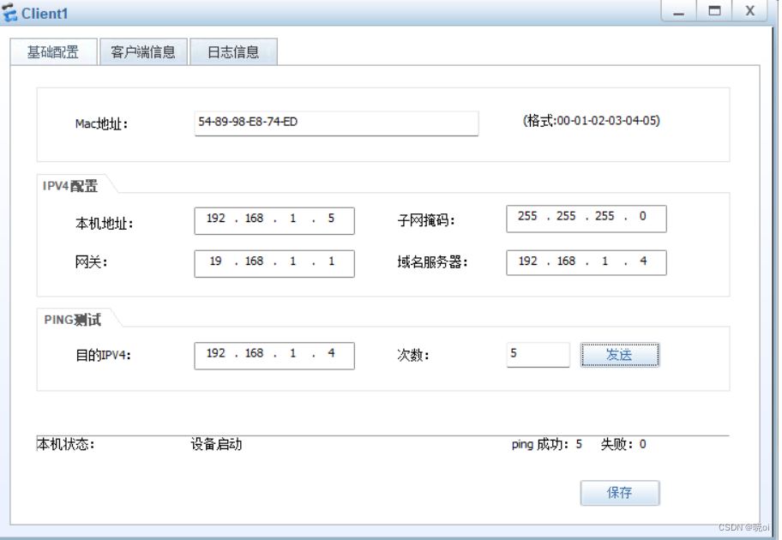Click the Client1 title text
The width and height of the screenshot is (782, 540).
point(45,14)
